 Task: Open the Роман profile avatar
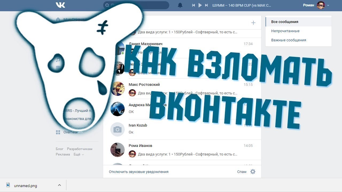click(321, 5)
